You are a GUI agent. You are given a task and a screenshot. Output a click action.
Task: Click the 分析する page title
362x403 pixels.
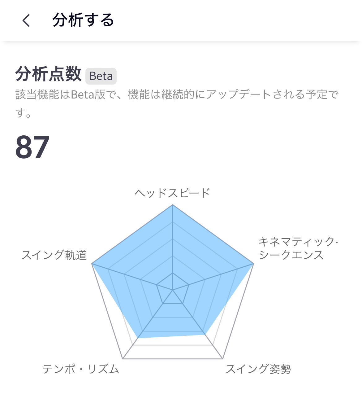pos(83,20)
